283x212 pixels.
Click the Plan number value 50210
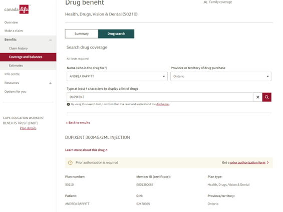point(69,184)
